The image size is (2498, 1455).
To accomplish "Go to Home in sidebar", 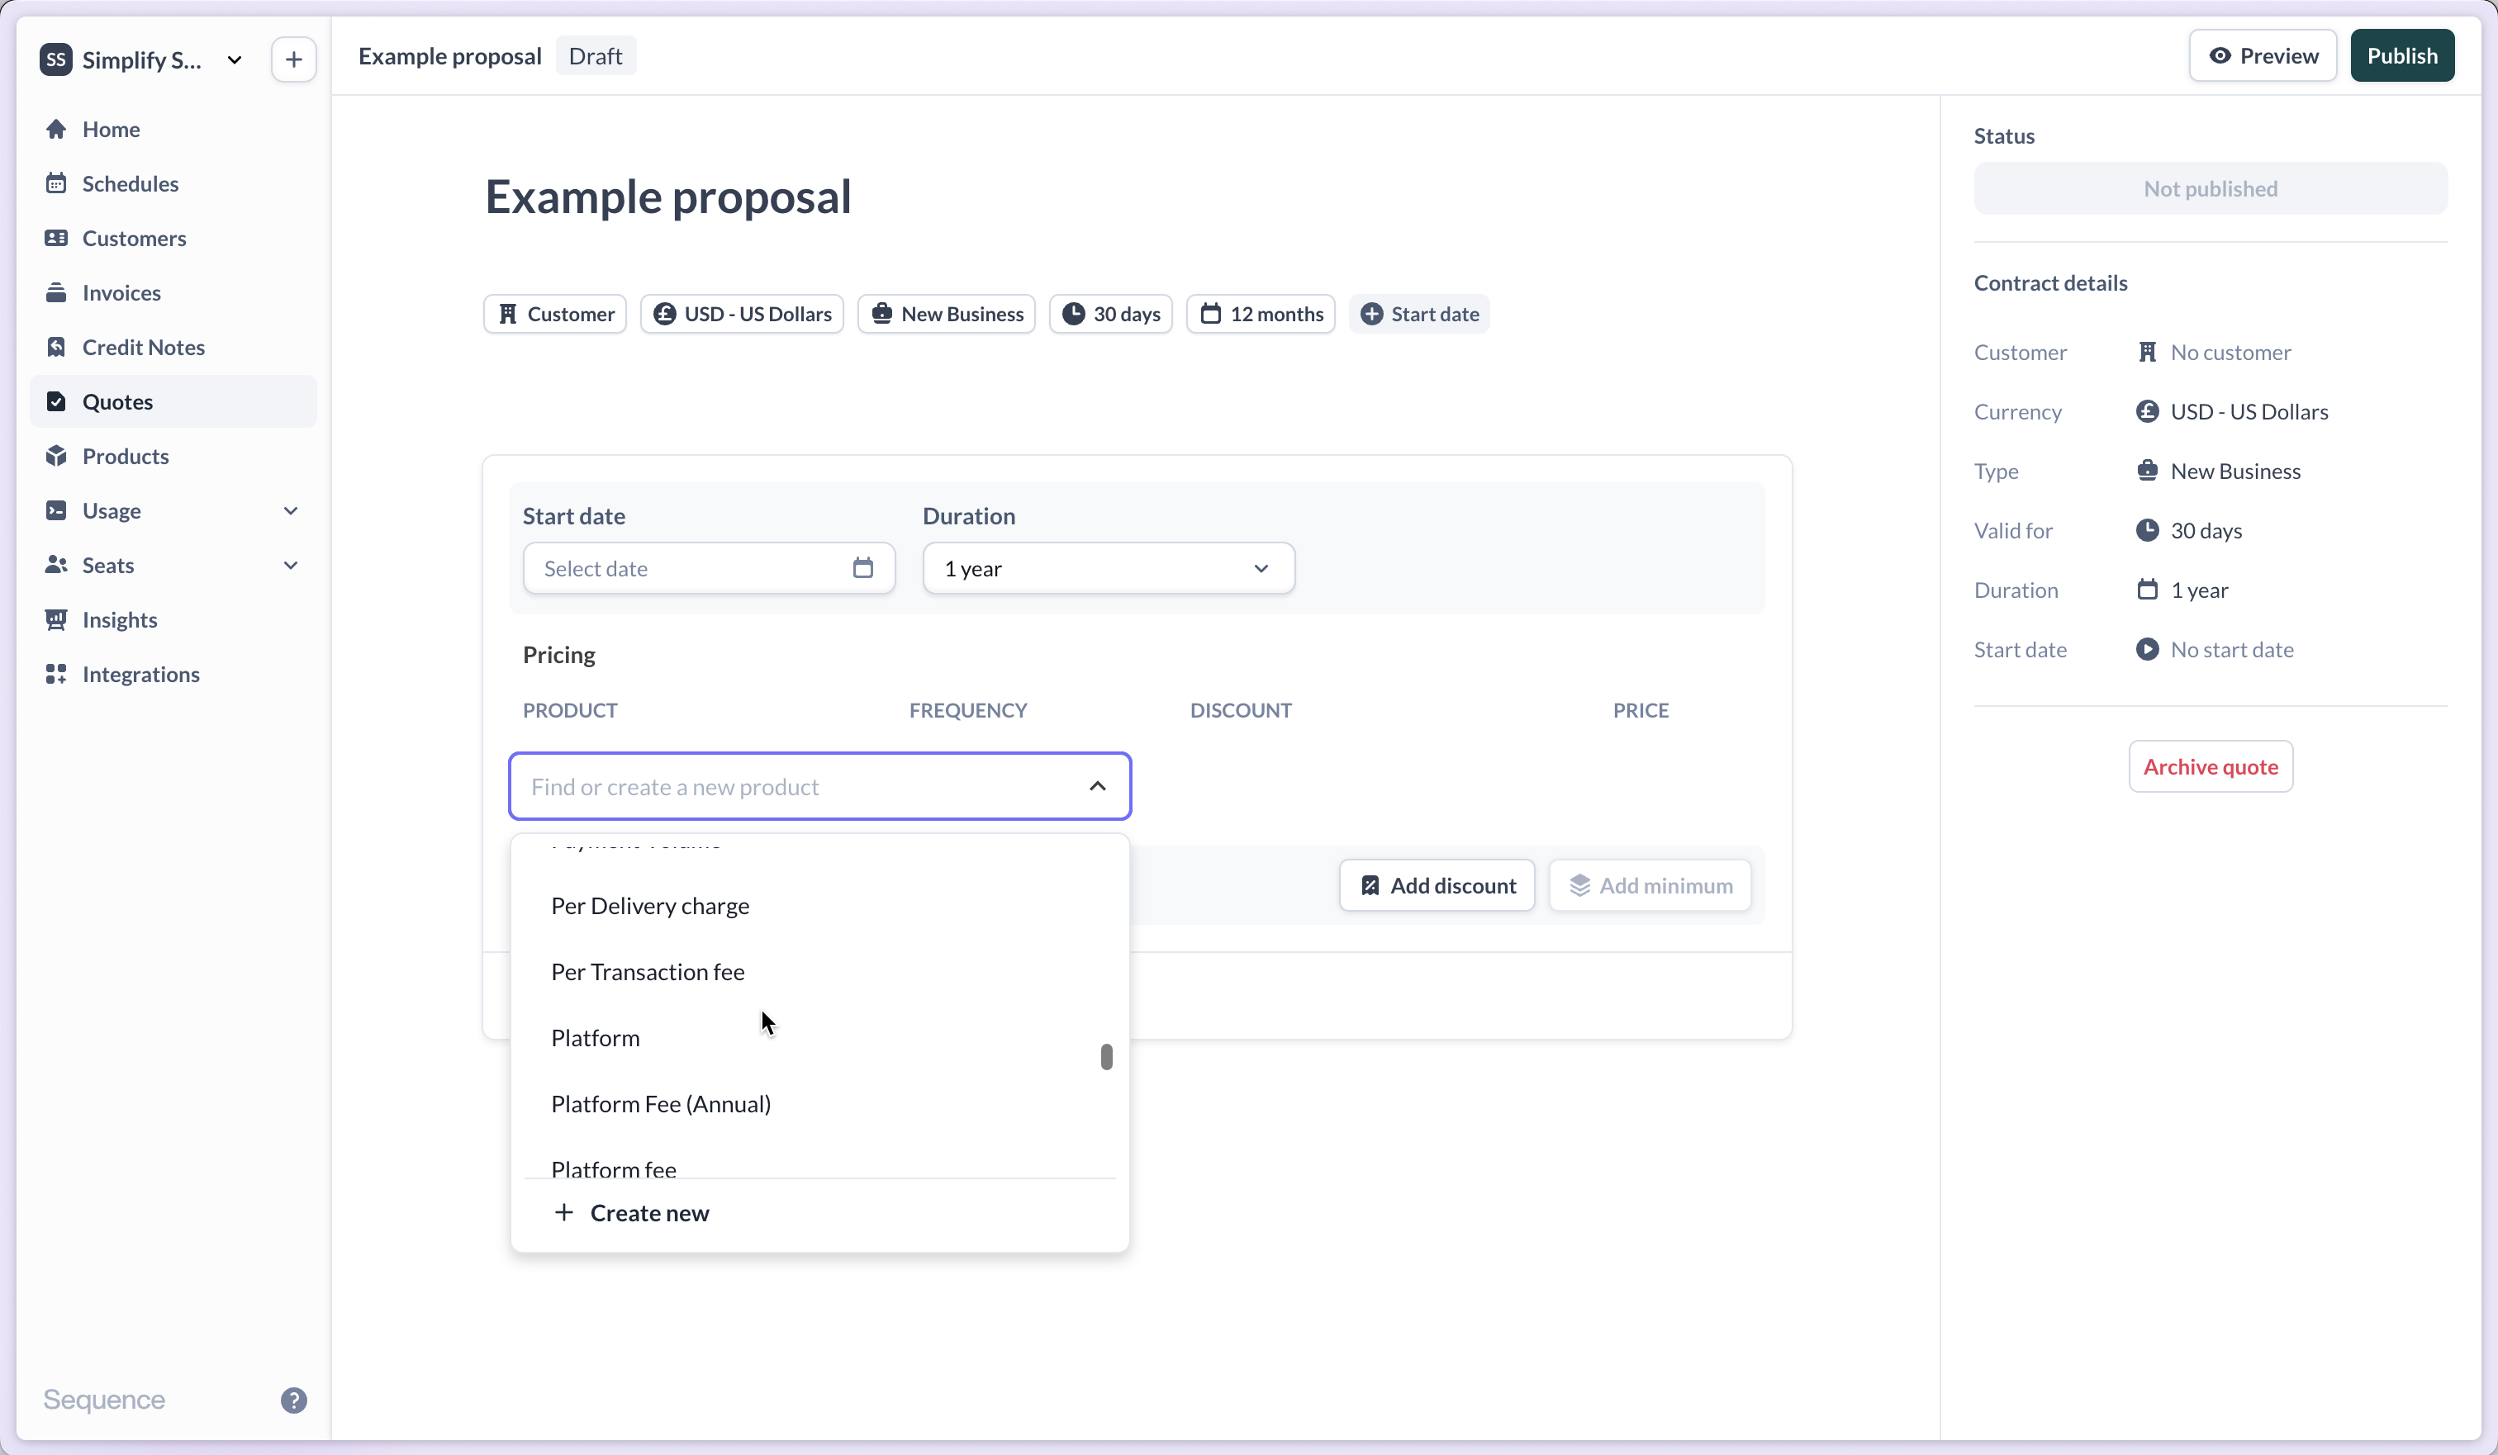I will pyautogui.click(x=173, y=129).
